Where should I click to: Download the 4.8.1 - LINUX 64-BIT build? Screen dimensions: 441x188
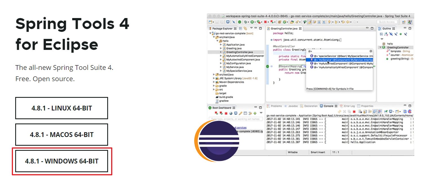coord(61,108)
